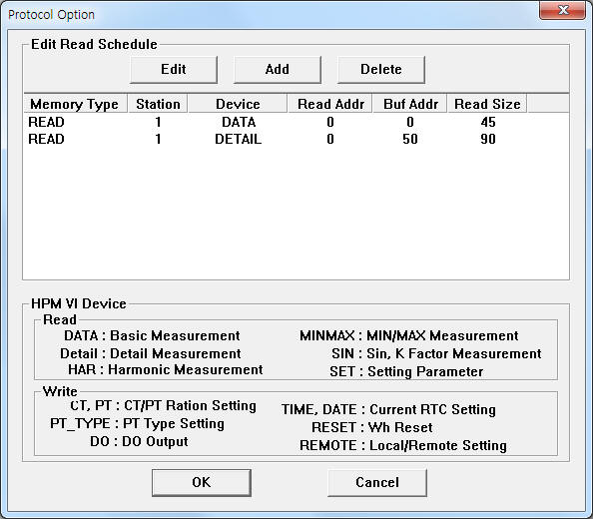Click the buffer address value 50

tap(410, 139)
